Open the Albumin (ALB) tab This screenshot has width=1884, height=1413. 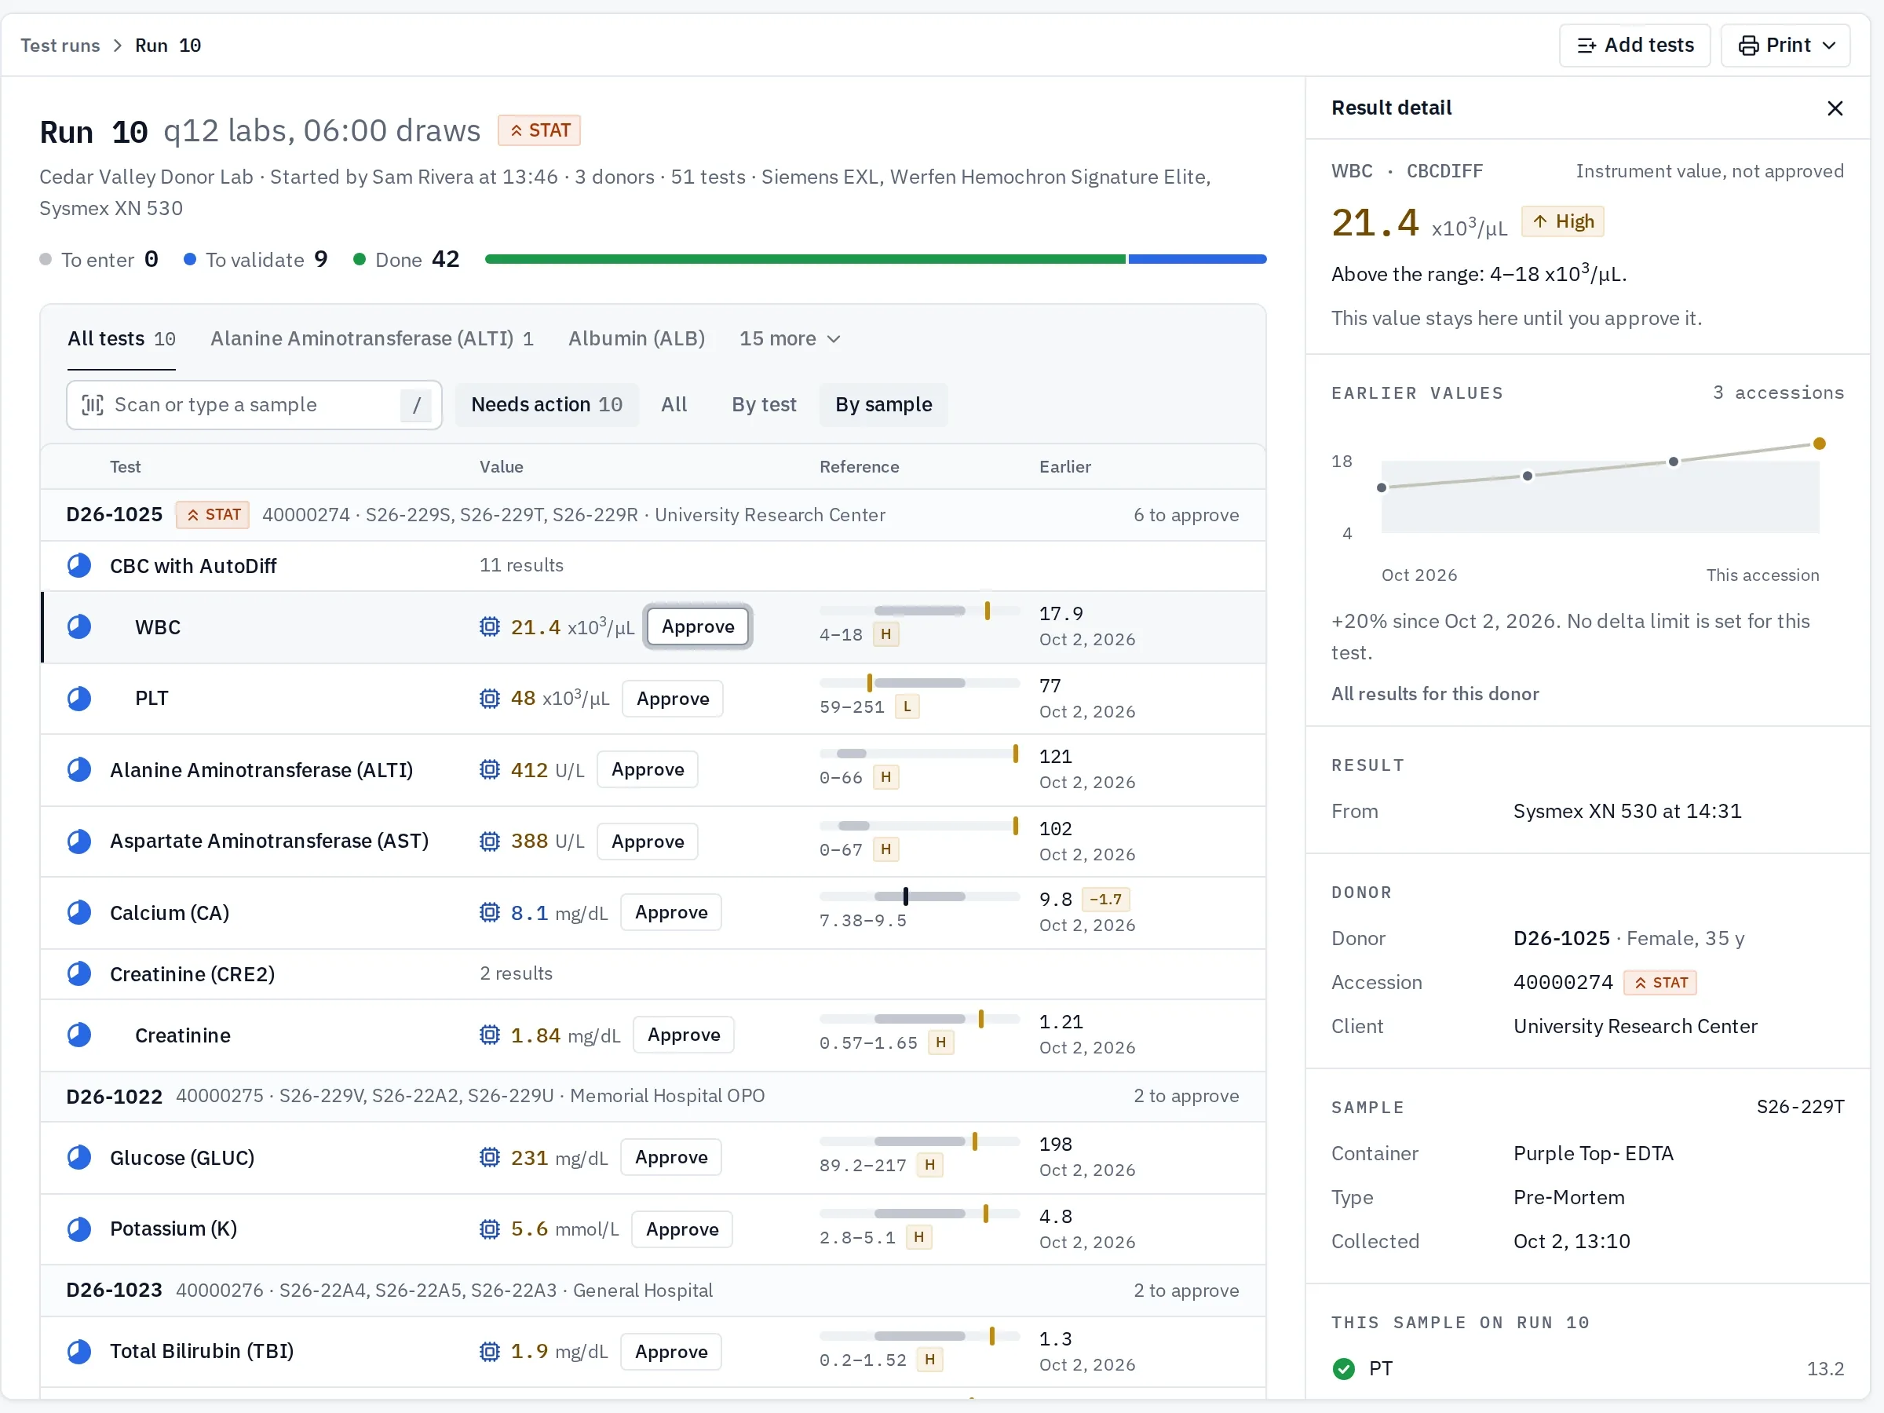pos(636,339)
